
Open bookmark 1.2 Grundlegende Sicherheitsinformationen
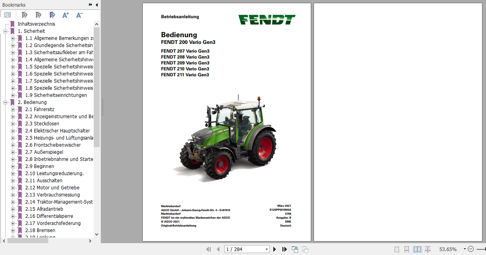coord(59,45)
